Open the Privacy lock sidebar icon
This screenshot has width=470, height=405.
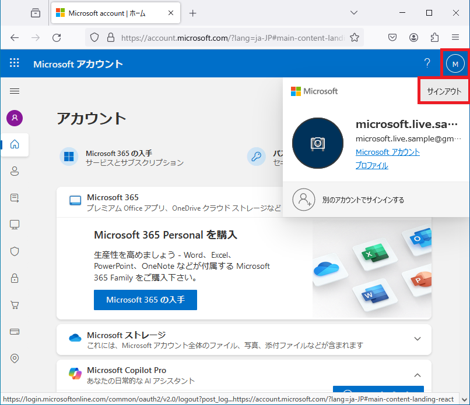click(15, 278)
